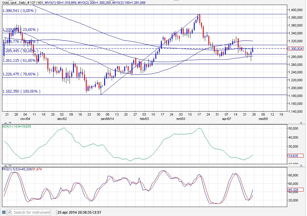Screen dimensions: 307x216
Task: Click the mrt/03 date axis label
Action: [181, 119]
